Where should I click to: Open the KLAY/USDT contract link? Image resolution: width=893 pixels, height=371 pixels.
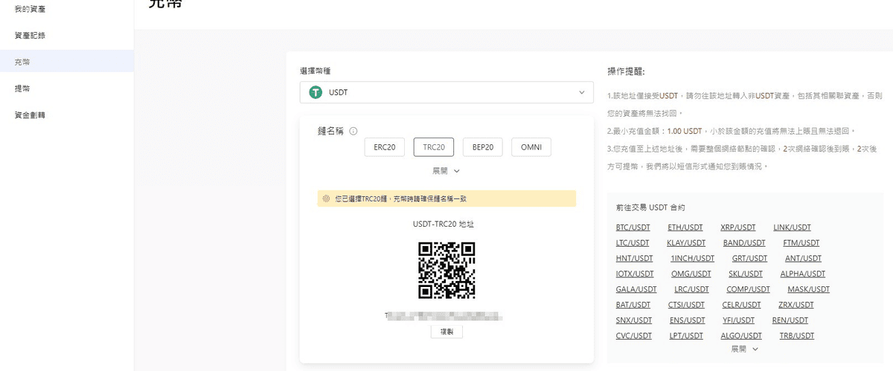tap(686, 243)
